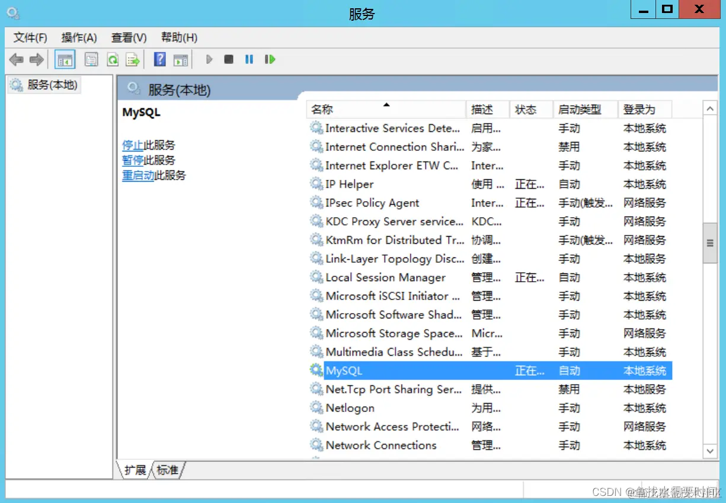This screenshot has width=726, height=503.
Task: Click the vertical scrollbar thumb of services list
Action: [x=709, y=243]
